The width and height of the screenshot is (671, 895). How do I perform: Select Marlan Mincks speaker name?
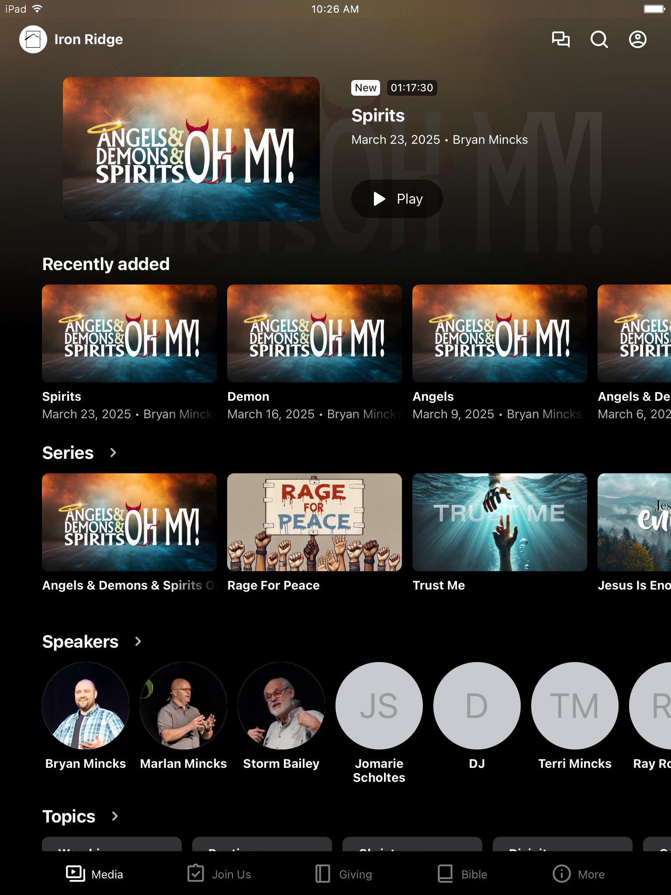pyautogui.click(x=183, y=763)
